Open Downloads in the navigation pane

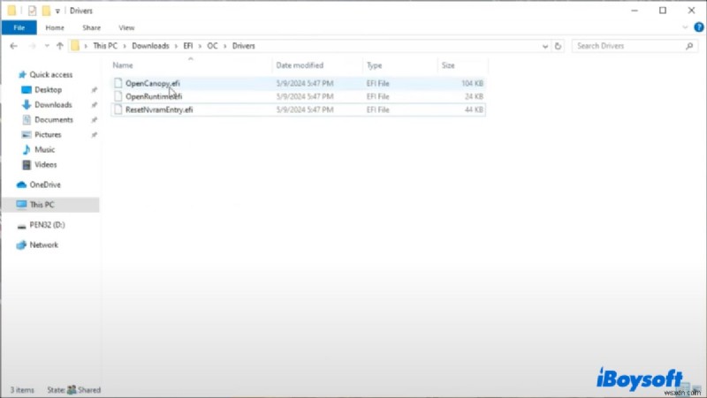point(53,104)
